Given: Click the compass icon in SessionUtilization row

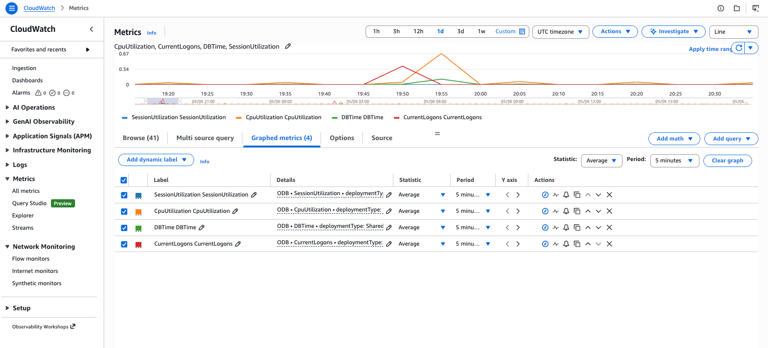Looking at the screenshot, I should pyautogui.click(x=545, y=195).
